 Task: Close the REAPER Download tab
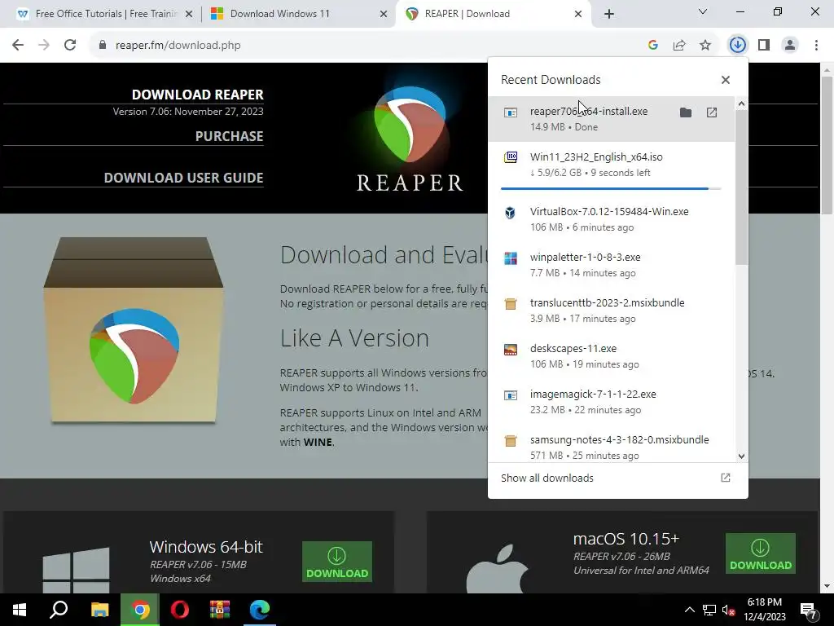coord(578,15)
